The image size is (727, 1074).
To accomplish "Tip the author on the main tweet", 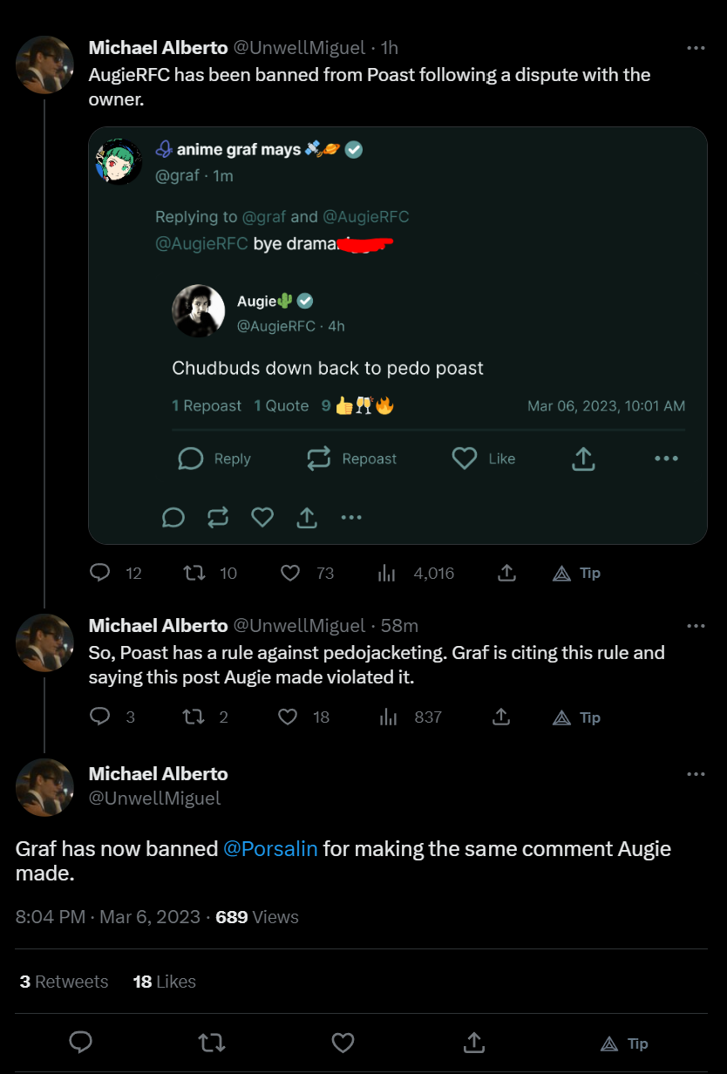I will coord(625,1043).
